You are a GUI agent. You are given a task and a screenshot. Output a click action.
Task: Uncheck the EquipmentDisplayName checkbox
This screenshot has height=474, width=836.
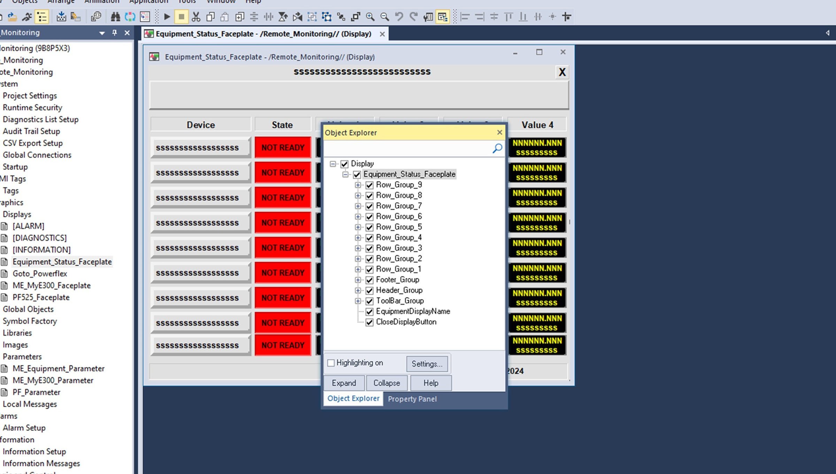pyautogui.click(x=370, y=311)
